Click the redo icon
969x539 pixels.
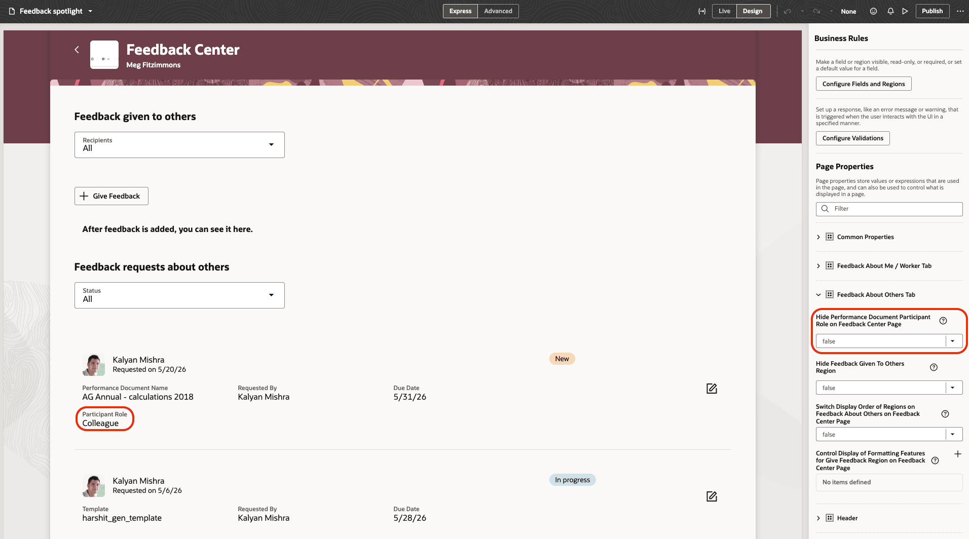click(x=816, y=11)
